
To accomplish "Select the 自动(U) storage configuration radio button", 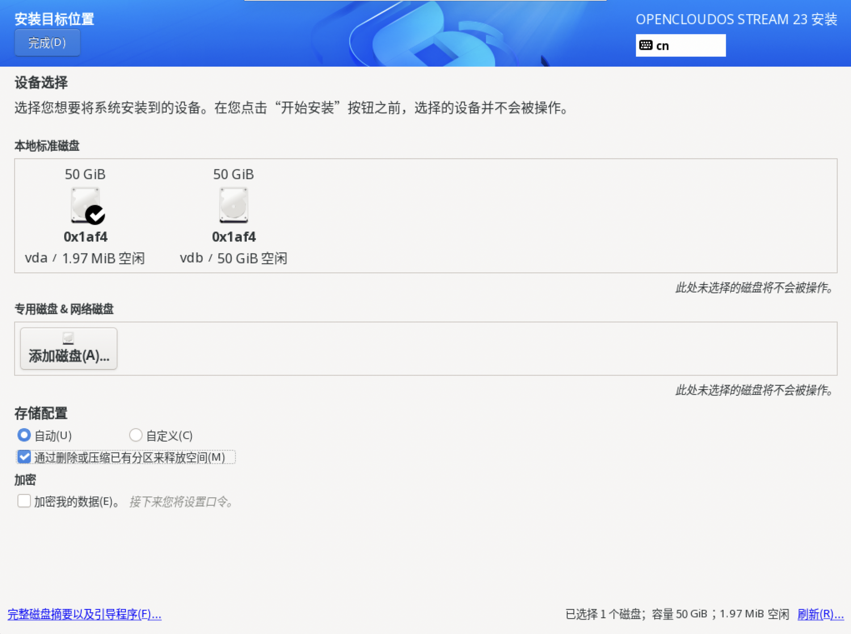I will 24,435.
